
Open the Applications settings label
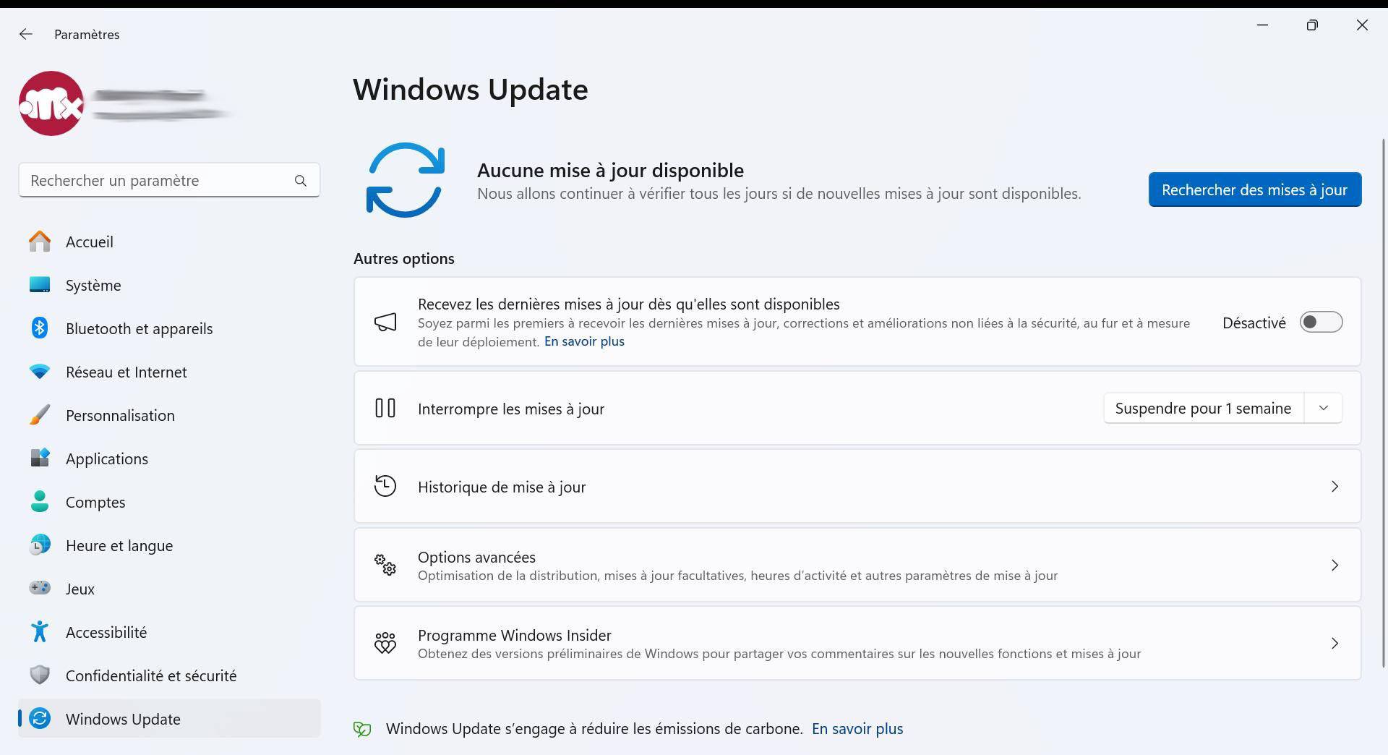(107, 458)
